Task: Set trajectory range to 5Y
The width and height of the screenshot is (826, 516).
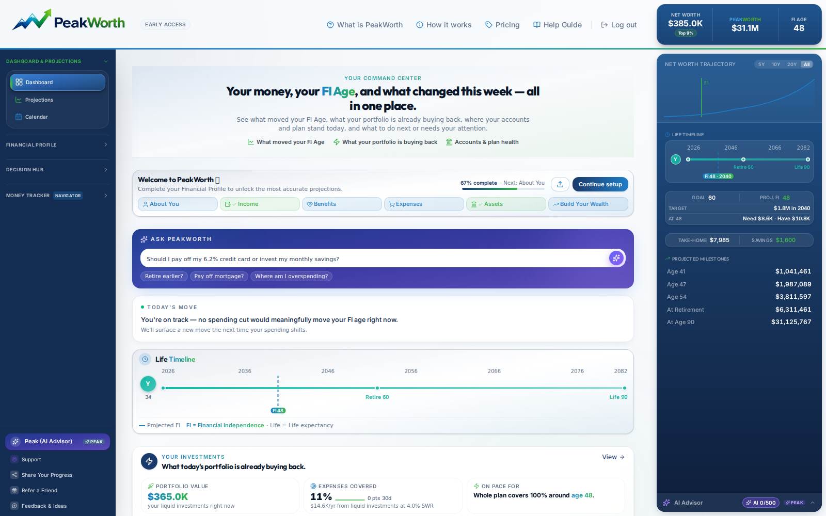Action: [761, 64]
